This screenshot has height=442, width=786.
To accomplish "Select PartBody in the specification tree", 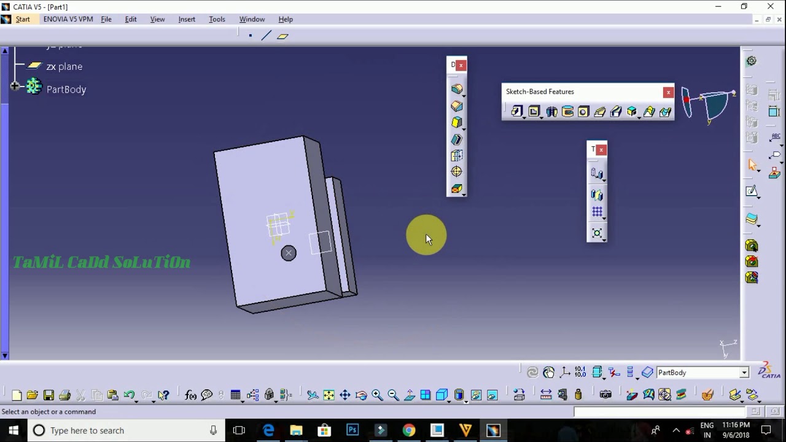I will pos(66,89).
